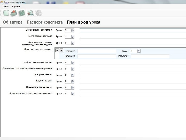Click the Актуализация знаний description field
The width and height of the screenshot is (186, 140).
click(133, 43)
